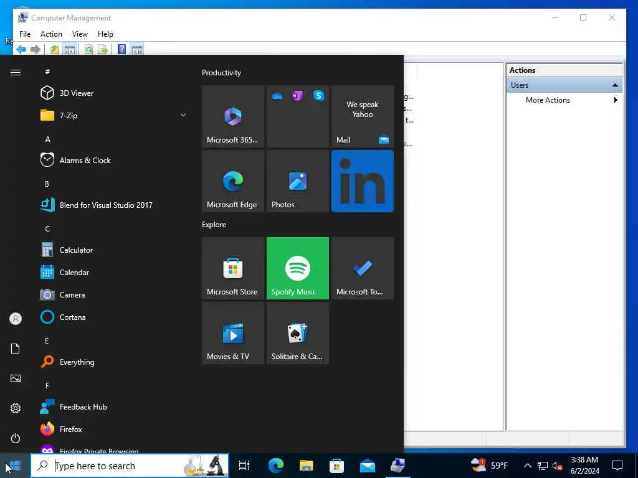Click the Windows Start button
Viewport: 638px width, 478px height.
pos(15,466)
